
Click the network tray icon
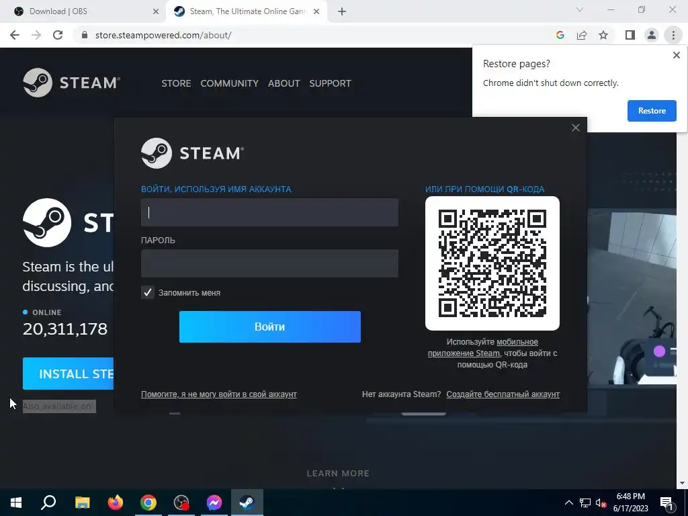(x=585, y=503)
